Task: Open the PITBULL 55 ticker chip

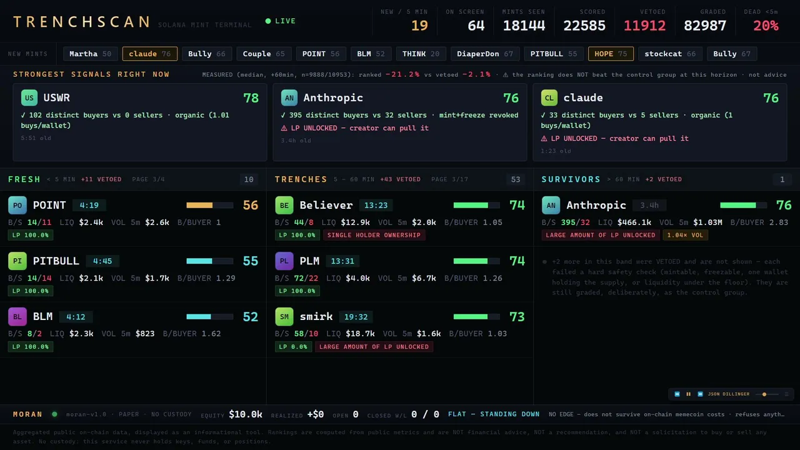Action: 554,54
